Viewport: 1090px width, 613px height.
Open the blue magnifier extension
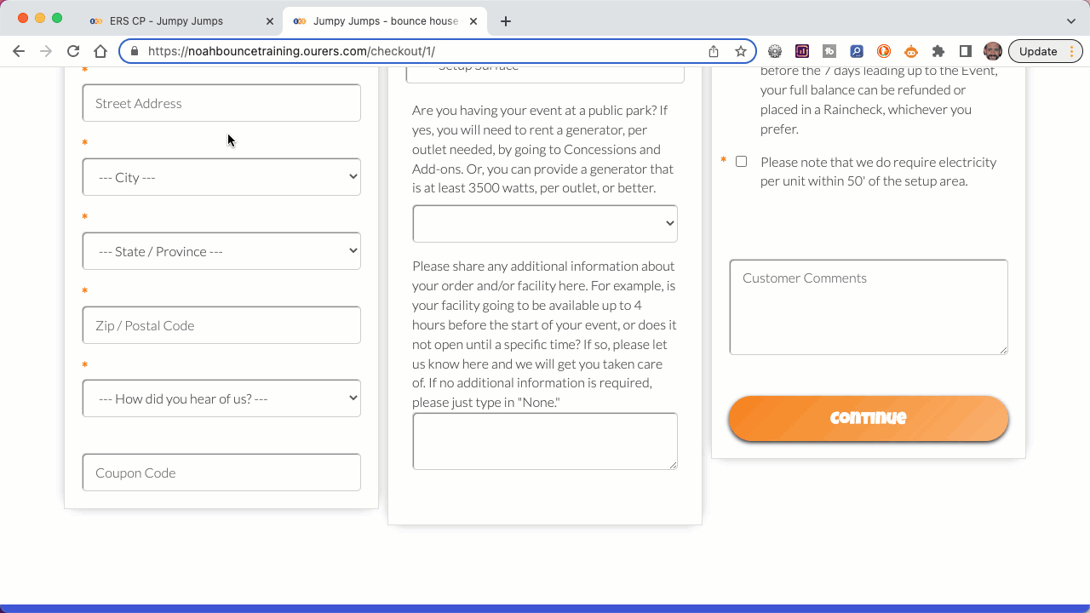[857, 51]
